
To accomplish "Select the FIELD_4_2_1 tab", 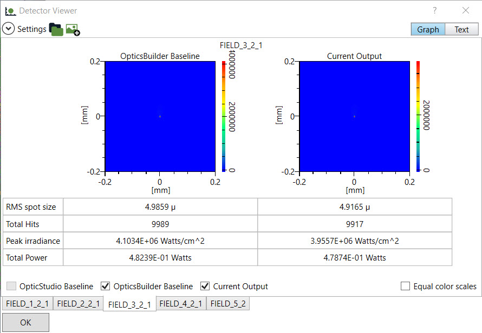I will tap(181, 304).
